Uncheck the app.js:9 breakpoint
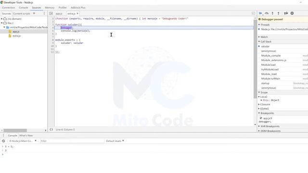Screen dimensions: 308x173 (x=261, y=118)
